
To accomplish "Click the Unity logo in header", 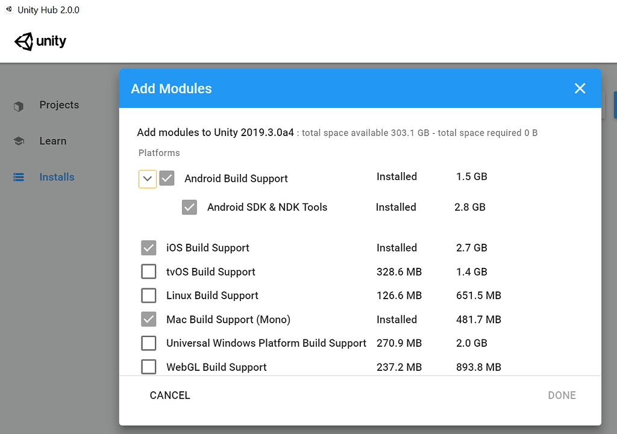I will (x=40, y=42).
